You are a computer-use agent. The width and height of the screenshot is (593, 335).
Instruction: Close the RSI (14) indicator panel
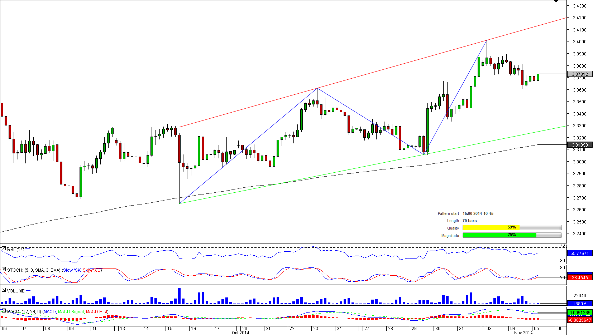pyautogui.click(x=4, y=248)
